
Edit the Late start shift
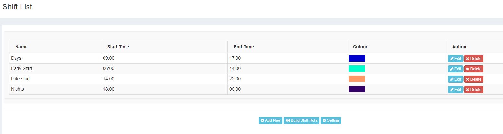[x=455, y=79]
